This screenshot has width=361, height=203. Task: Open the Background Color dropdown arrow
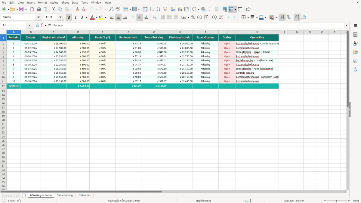coord(106,17)
